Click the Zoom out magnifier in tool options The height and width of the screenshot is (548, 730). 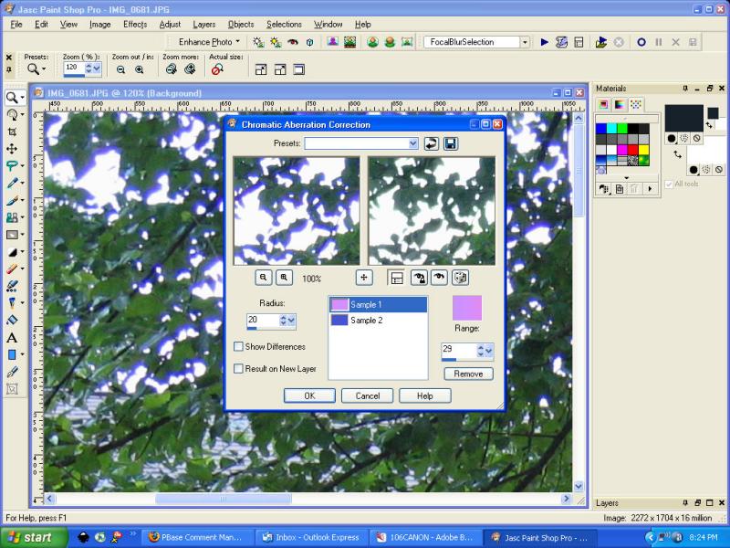tap(120, 70)
